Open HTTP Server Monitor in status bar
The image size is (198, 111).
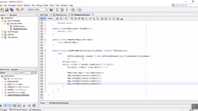coord(19,110)
